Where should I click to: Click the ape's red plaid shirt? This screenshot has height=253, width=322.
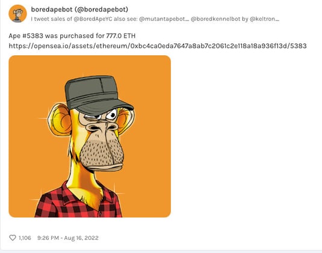point(78,202)
